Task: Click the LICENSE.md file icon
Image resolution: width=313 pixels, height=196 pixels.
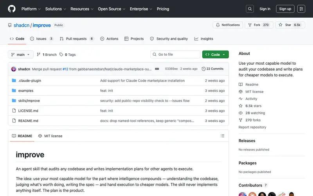Action: [14, 111]
